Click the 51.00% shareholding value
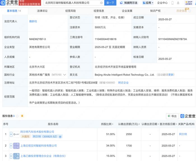This screenshot has height=161, width=196. coord(111,134)
